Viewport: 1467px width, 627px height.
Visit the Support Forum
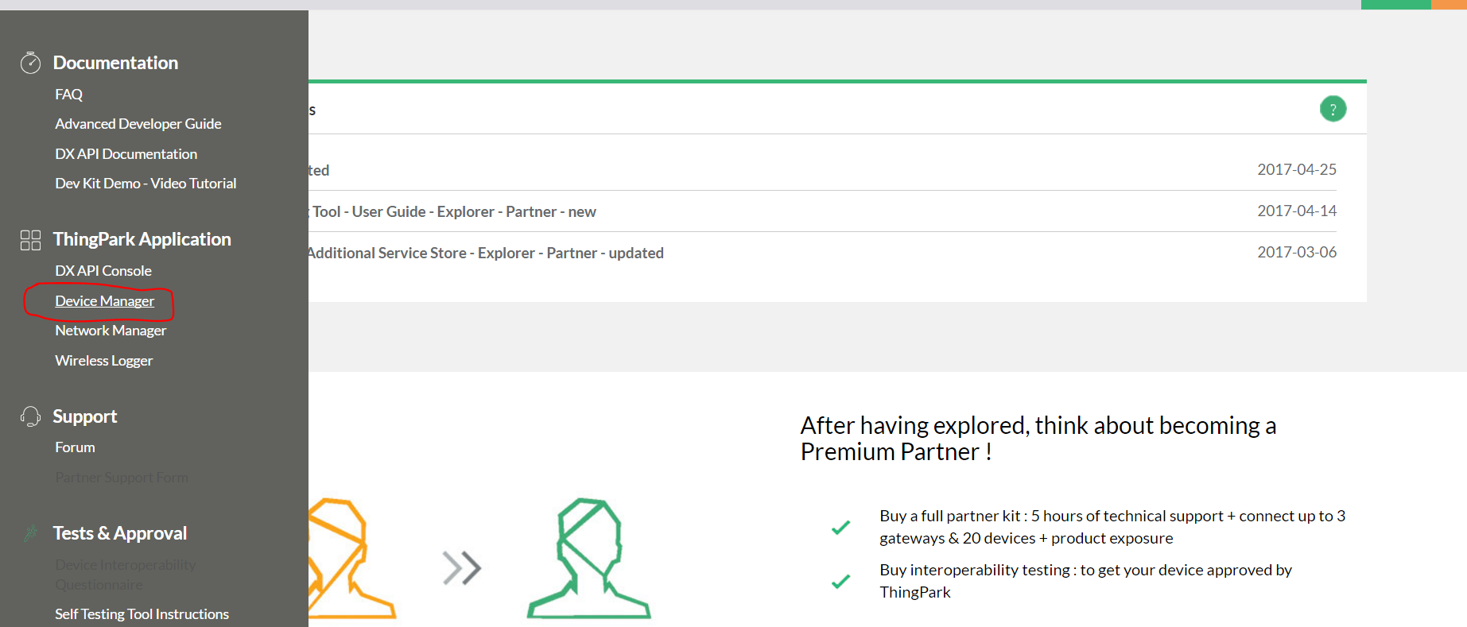(x=75, y=447)
